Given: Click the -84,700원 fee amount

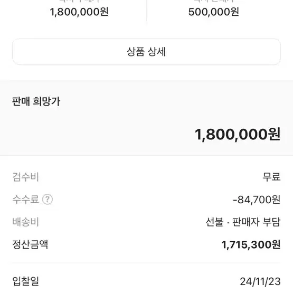Looking at the screenshot, I should [x=257, y=200].
